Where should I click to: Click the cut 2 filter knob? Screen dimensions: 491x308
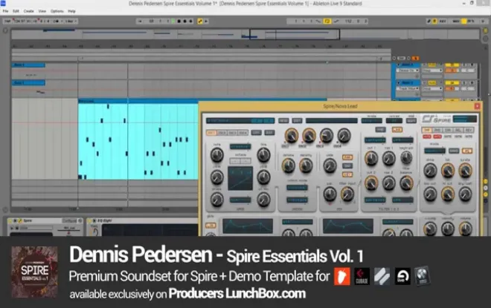tap(371, 183)
